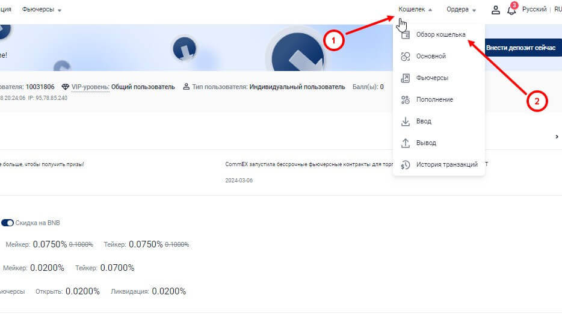Click the Пополнение icon in dropdown
The height and width of the screenshot is (316, 562).
coord(406,100)
